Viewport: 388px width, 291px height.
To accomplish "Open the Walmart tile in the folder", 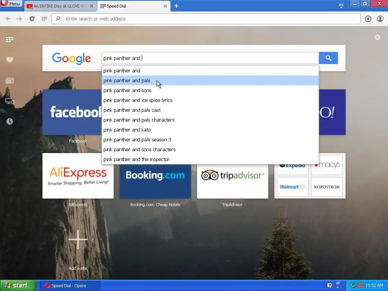I will pos(293,187).
